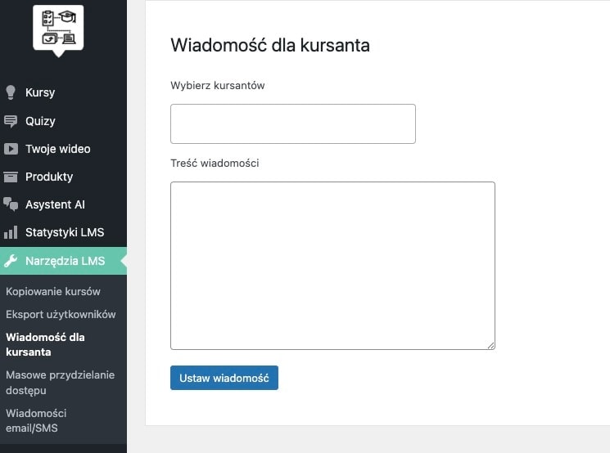Click inside the Treść wiadomości text area
Image resolution: width=610 pixels, height=453 pixels.
(x=332, y=266)
